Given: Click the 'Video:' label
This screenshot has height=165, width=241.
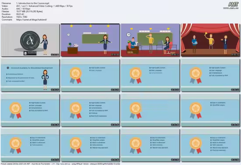Looking at the screenshot, I should click(x=4, y=6).
